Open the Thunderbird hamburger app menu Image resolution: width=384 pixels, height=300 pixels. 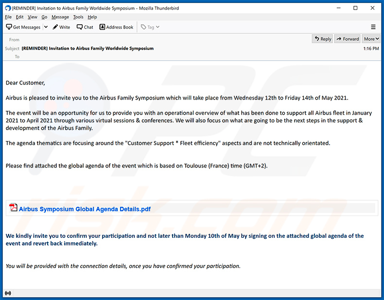pyautogui.click(x=373, y=27)
